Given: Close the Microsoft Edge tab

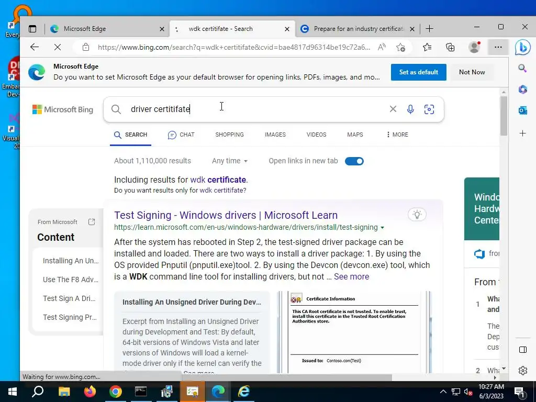Looking at the screenshot, I should click(x=162, y=29).
